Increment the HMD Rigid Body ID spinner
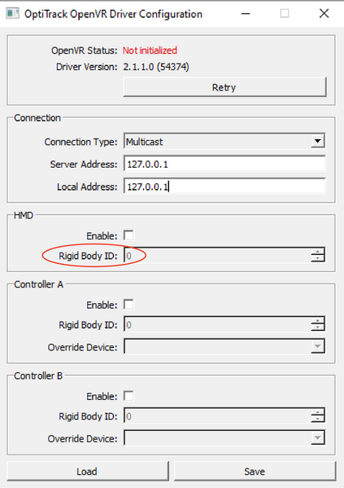 click(318, 252)
